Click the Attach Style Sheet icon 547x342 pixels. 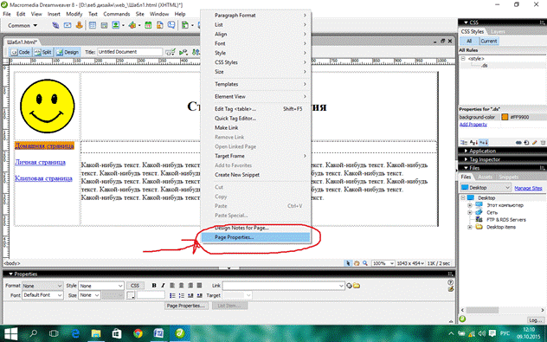point(518,142)
